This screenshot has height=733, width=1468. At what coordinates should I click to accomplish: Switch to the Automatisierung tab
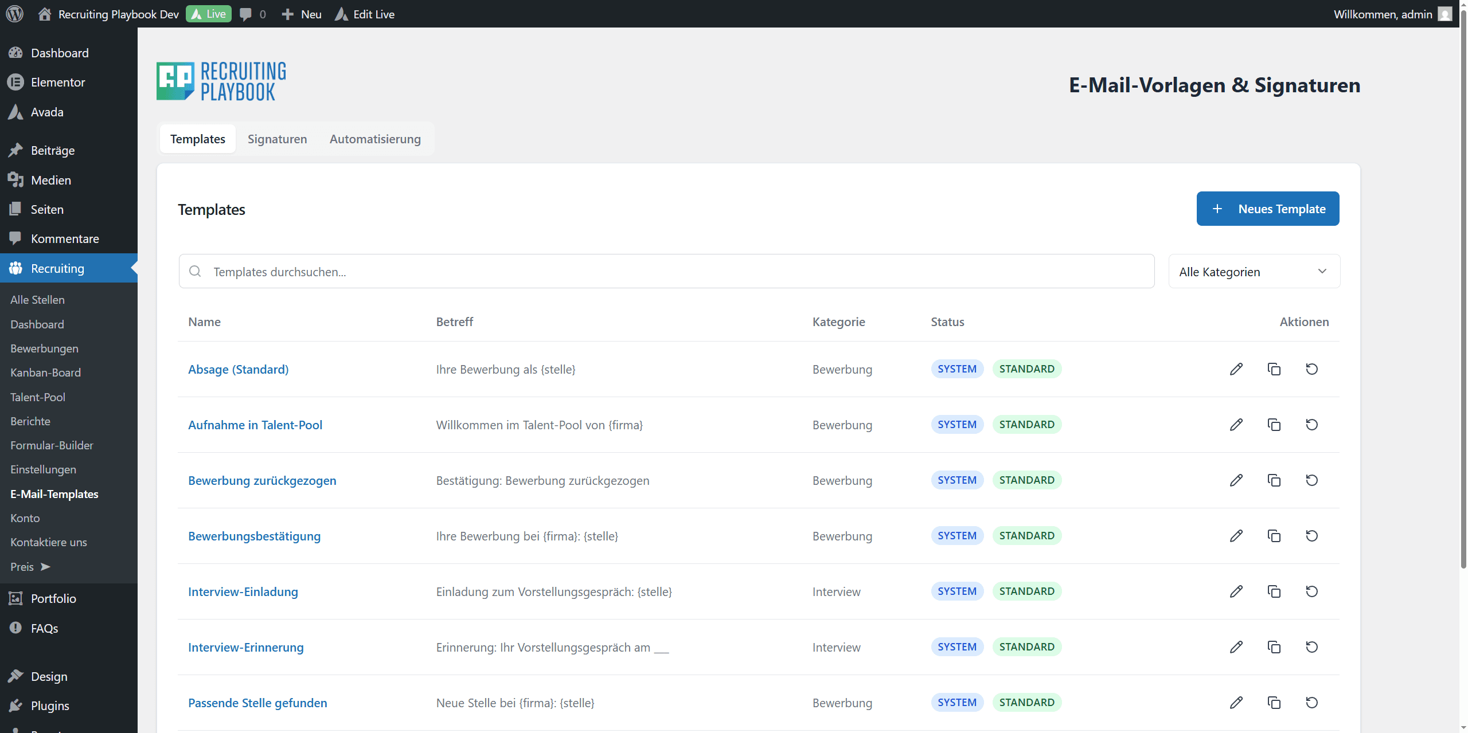(x=375, y=139)
